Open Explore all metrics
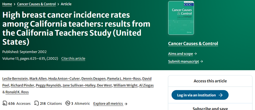 coord(108,104)
